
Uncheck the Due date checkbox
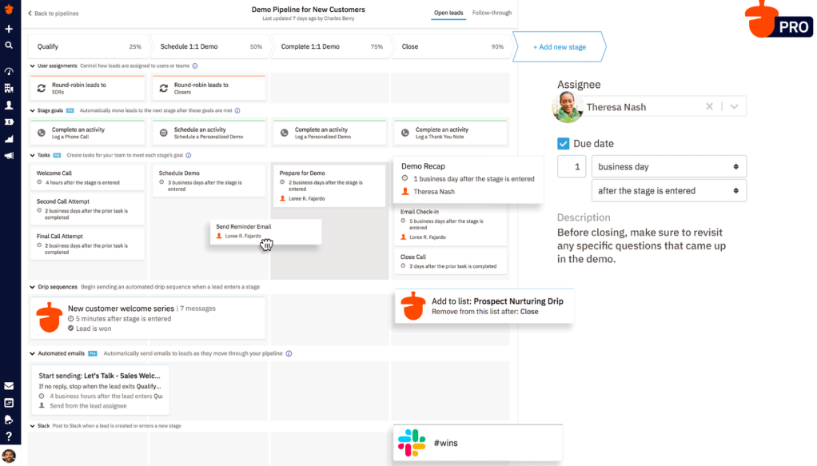564,144
